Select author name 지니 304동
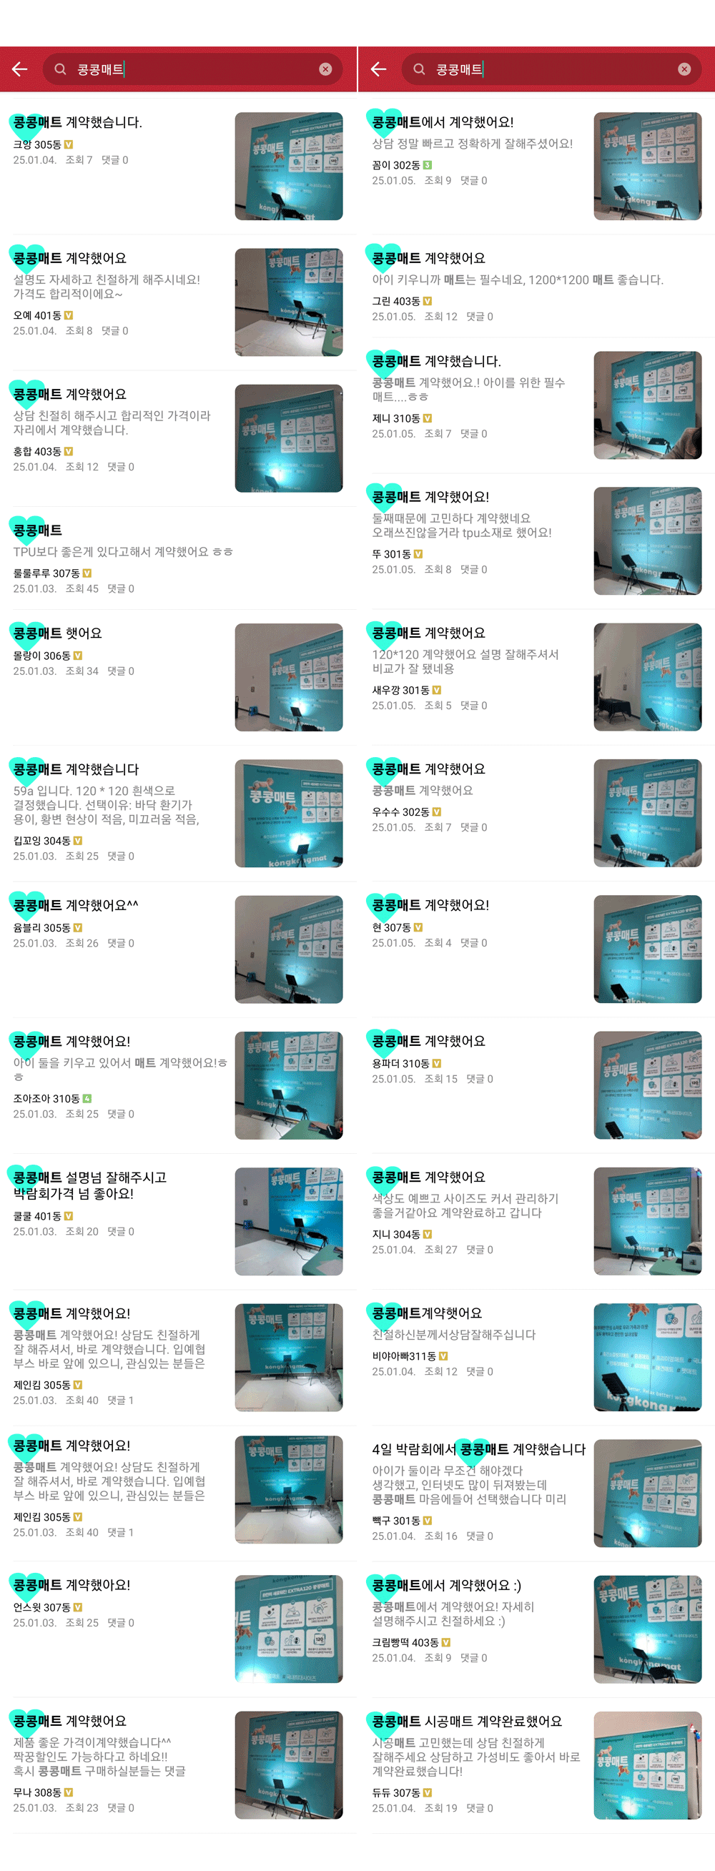This screenshot has height=1871, width=715. [396, 1234]
